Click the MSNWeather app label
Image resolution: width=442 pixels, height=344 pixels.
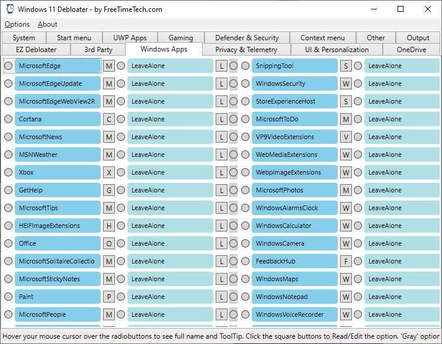[x=57, y=155]
